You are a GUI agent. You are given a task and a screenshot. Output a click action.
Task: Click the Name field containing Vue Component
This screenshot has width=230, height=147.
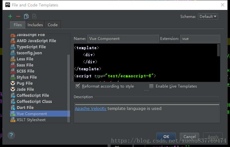(123, 39)
